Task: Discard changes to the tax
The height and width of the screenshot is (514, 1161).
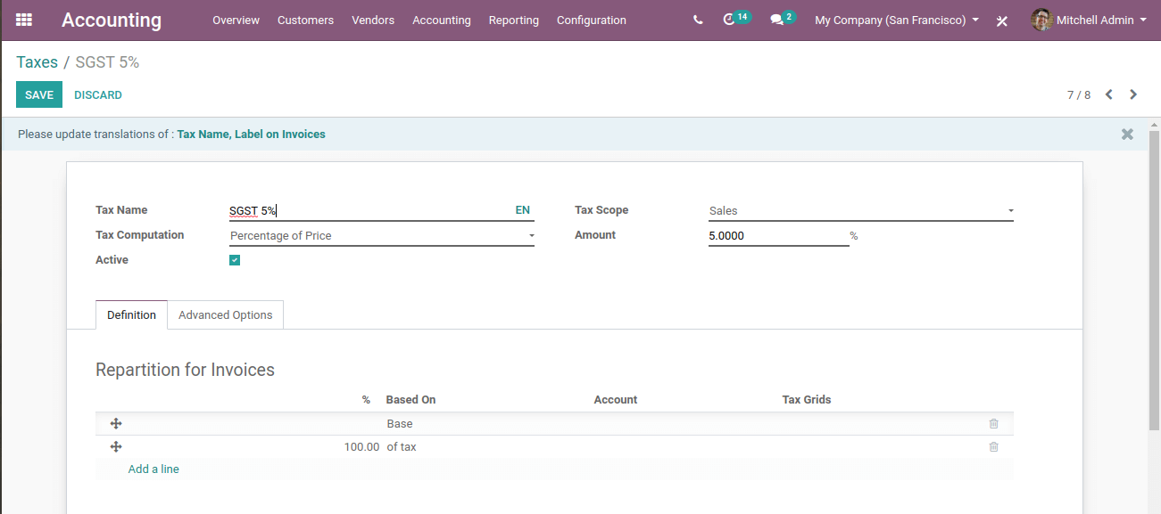Action: coord(98,94)
